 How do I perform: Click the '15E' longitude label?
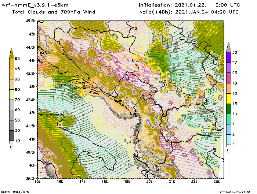click(38, 182)
